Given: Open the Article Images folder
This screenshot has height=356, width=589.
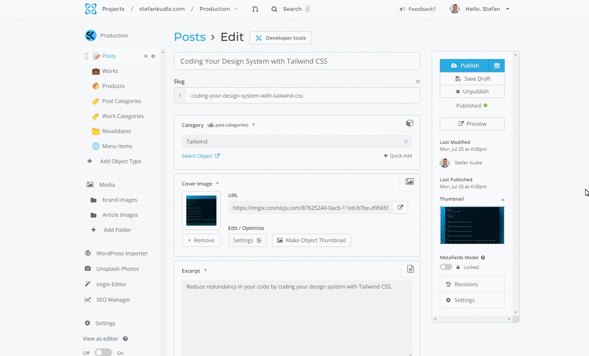Looking at the screenshot, I should [114, 215].
